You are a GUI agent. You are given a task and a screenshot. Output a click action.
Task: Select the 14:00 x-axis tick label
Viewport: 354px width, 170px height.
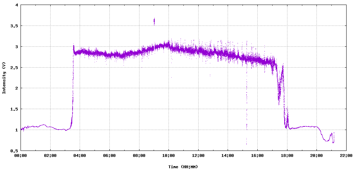coord(228,155)
